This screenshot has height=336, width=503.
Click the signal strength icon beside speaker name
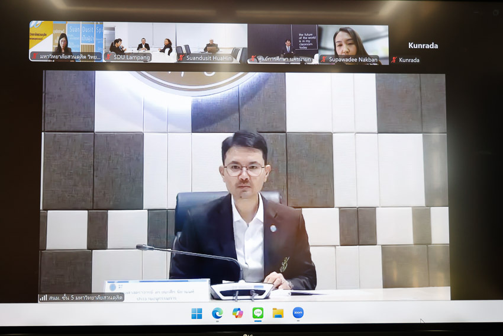coord(43,297)
